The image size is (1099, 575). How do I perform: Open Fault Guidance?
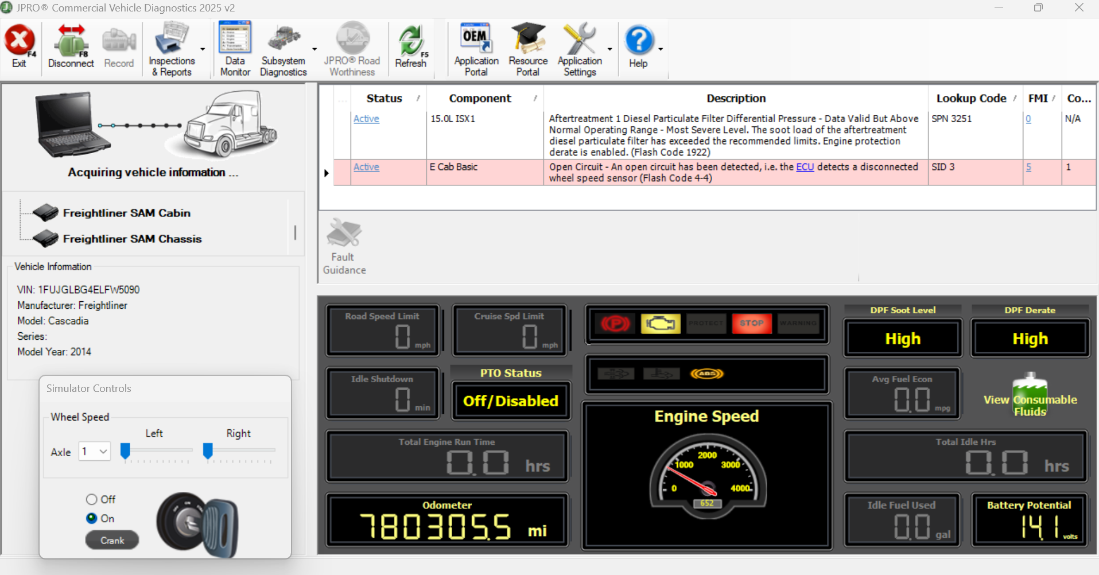point(344,247)
